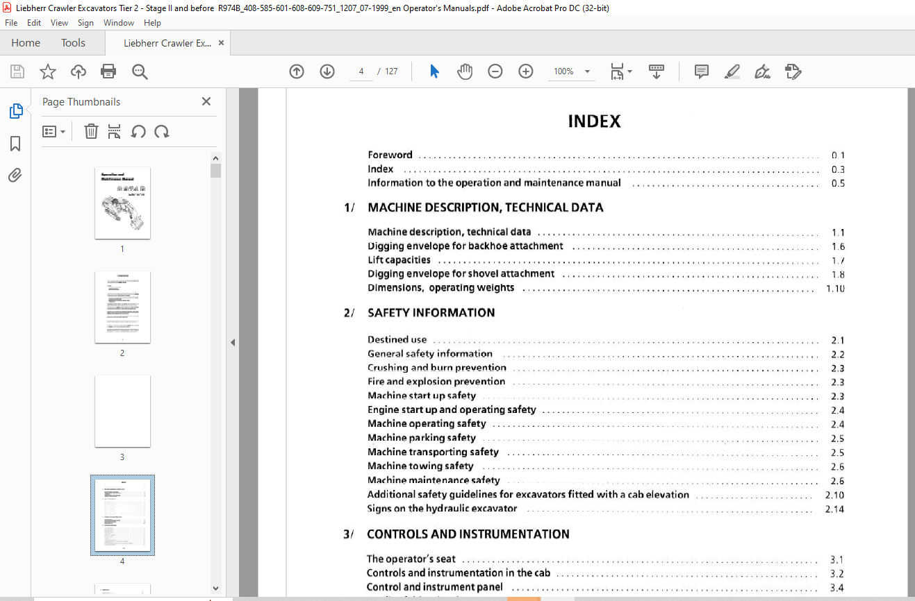
Task: Click the stamp tool icon
Action: [793, 71]
